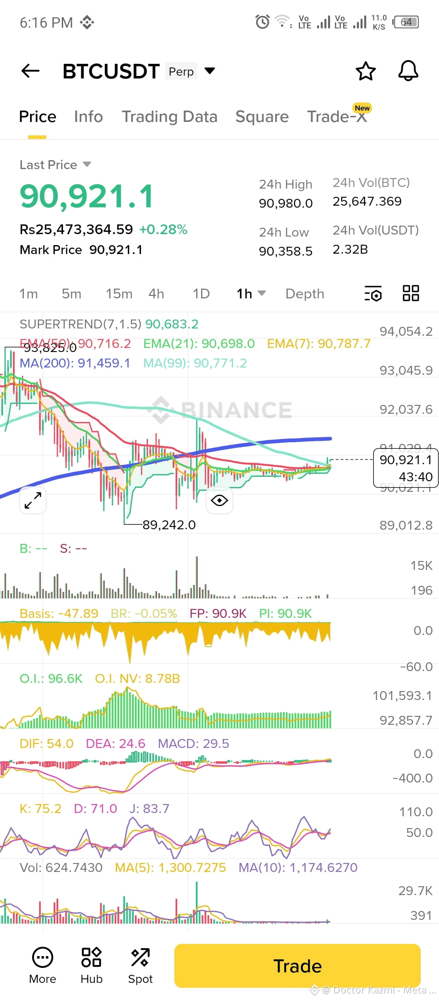Image resolution: width=439 pixels, height=1000 pixels.
Task: Switch to Spot trading icon
Action: click(x=140, y=965)
